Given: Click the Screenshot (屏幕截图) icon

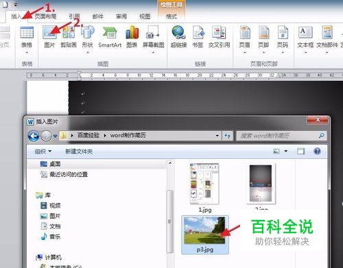Looking at the screenshot, I should (x=153, y=32).
